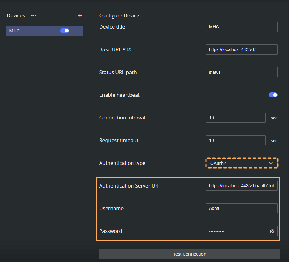
Task: Edit the Connection interval value
Action: tap(236, 118)
